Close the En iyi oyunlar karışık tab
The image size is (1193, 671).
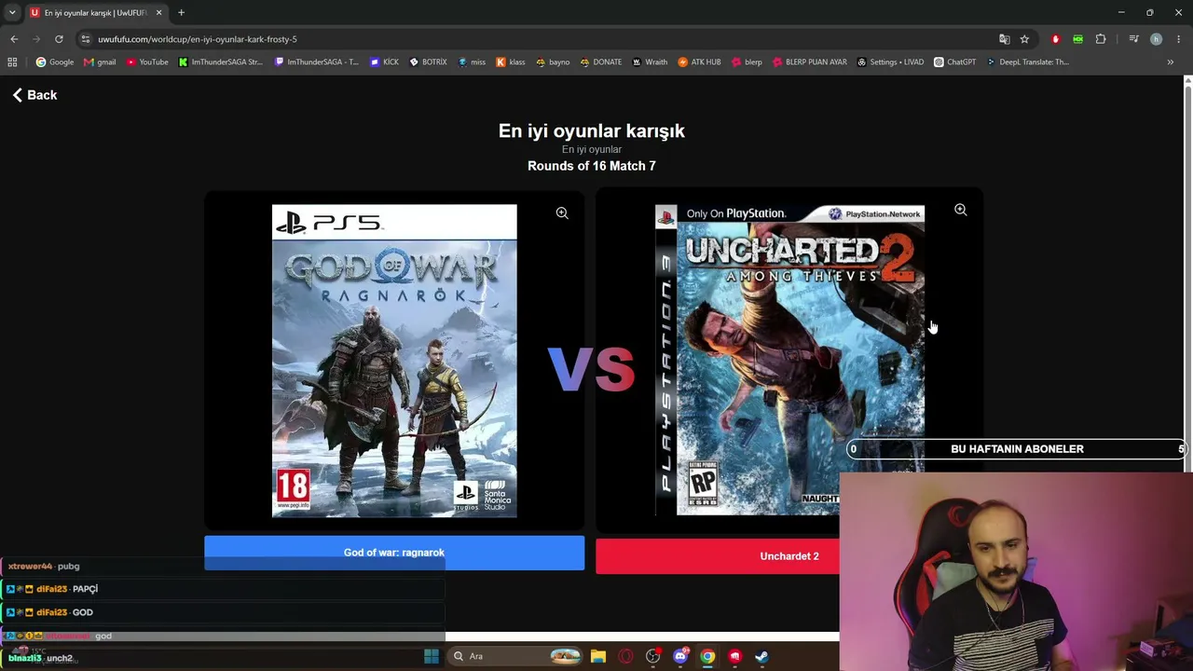[x=158, y=13]
